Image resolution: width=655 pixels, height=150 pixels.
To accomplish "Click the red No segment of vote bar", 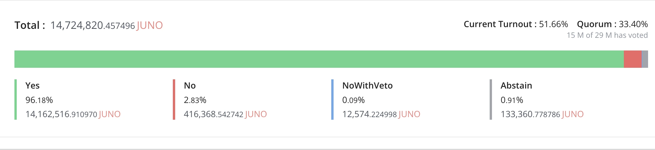I will 632,59.
